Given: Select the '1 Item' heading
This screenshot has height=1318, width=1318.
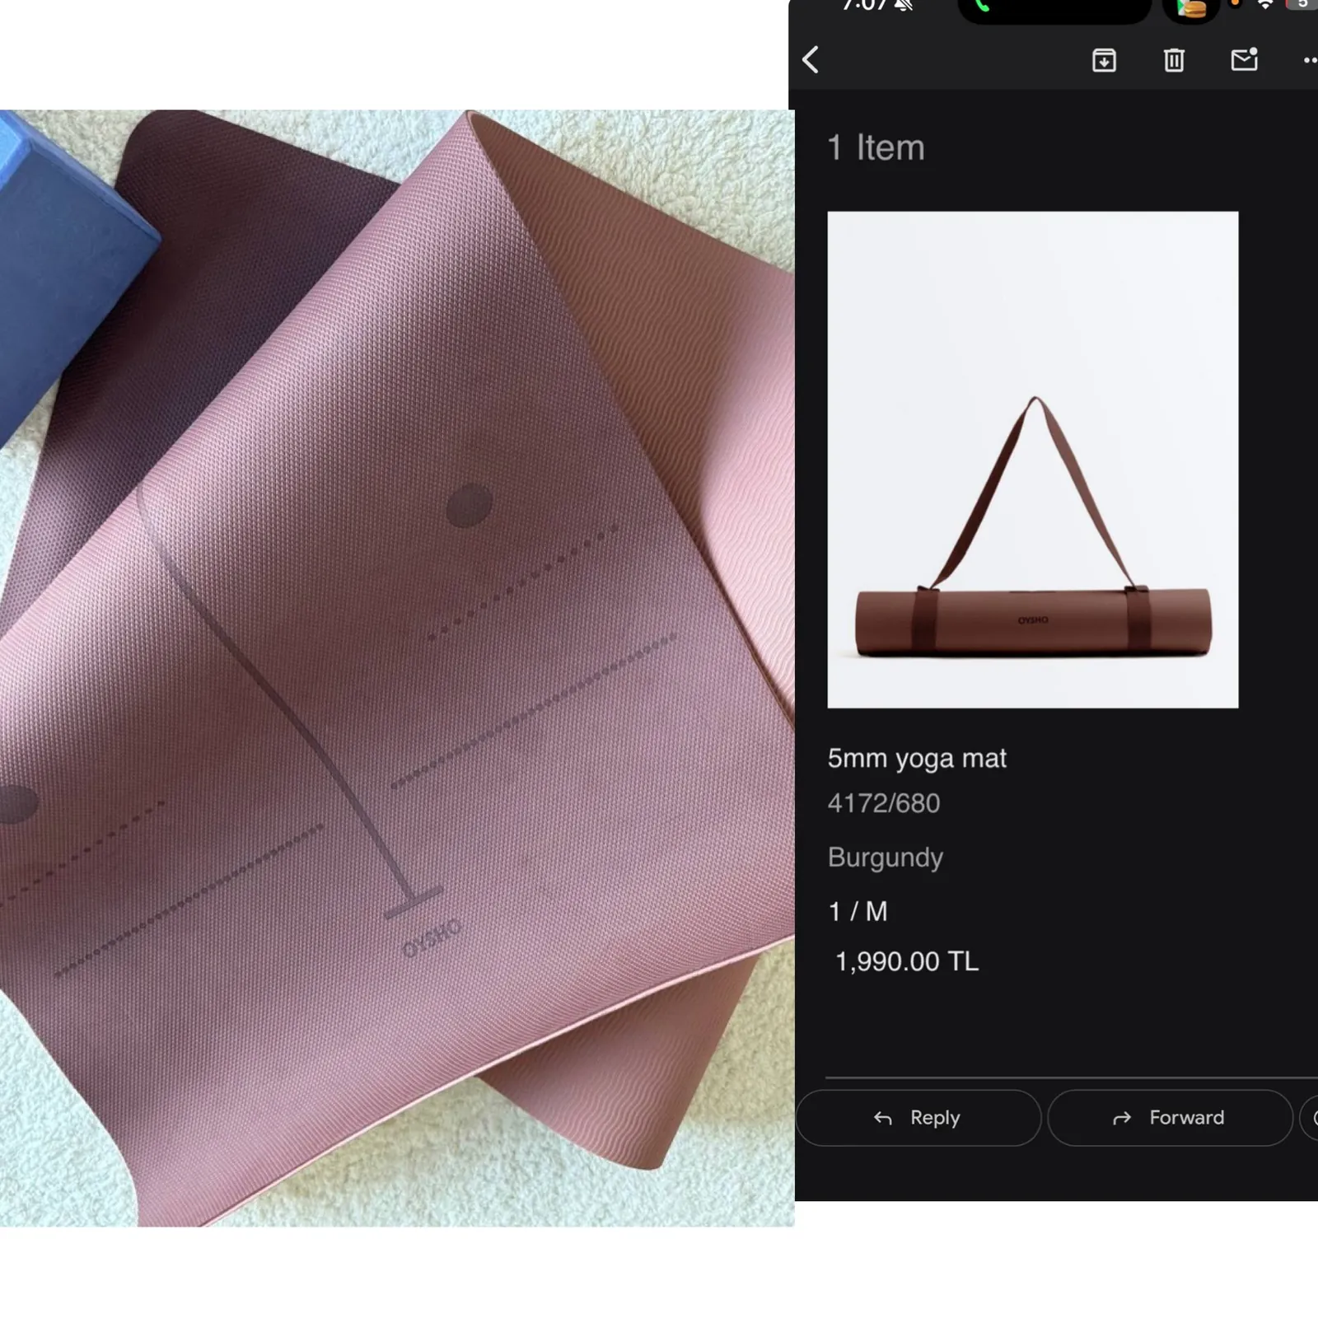Looking at the screenshot, I should pos(876,148).
